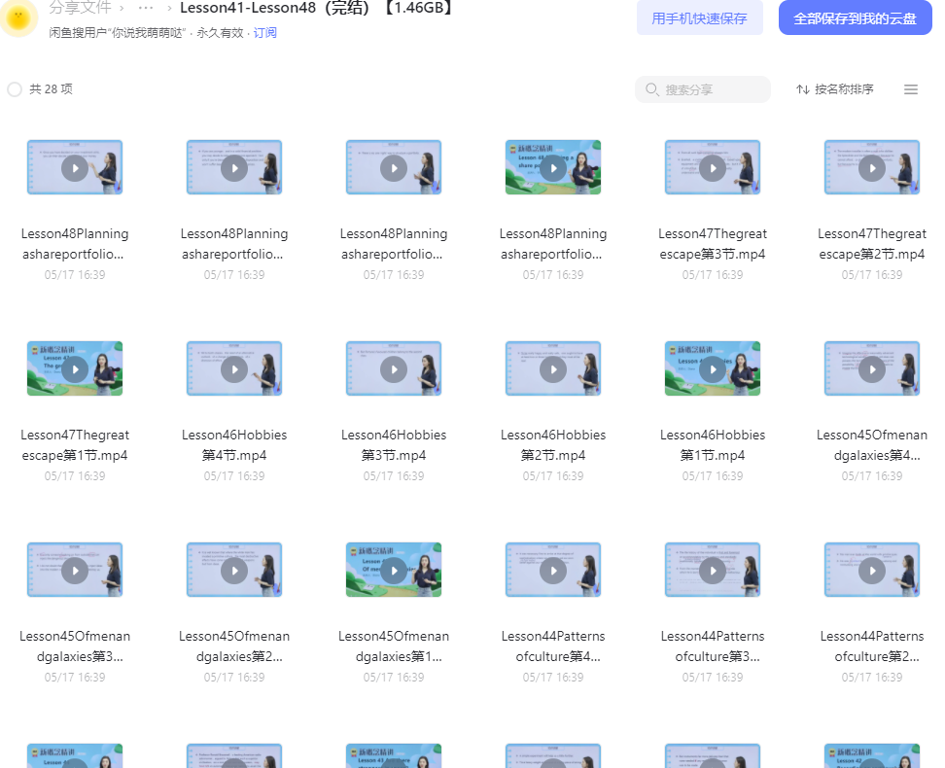Click 订阅 subscribe link
This screenshot has width=945, height=768.
(x=264, y=32)
